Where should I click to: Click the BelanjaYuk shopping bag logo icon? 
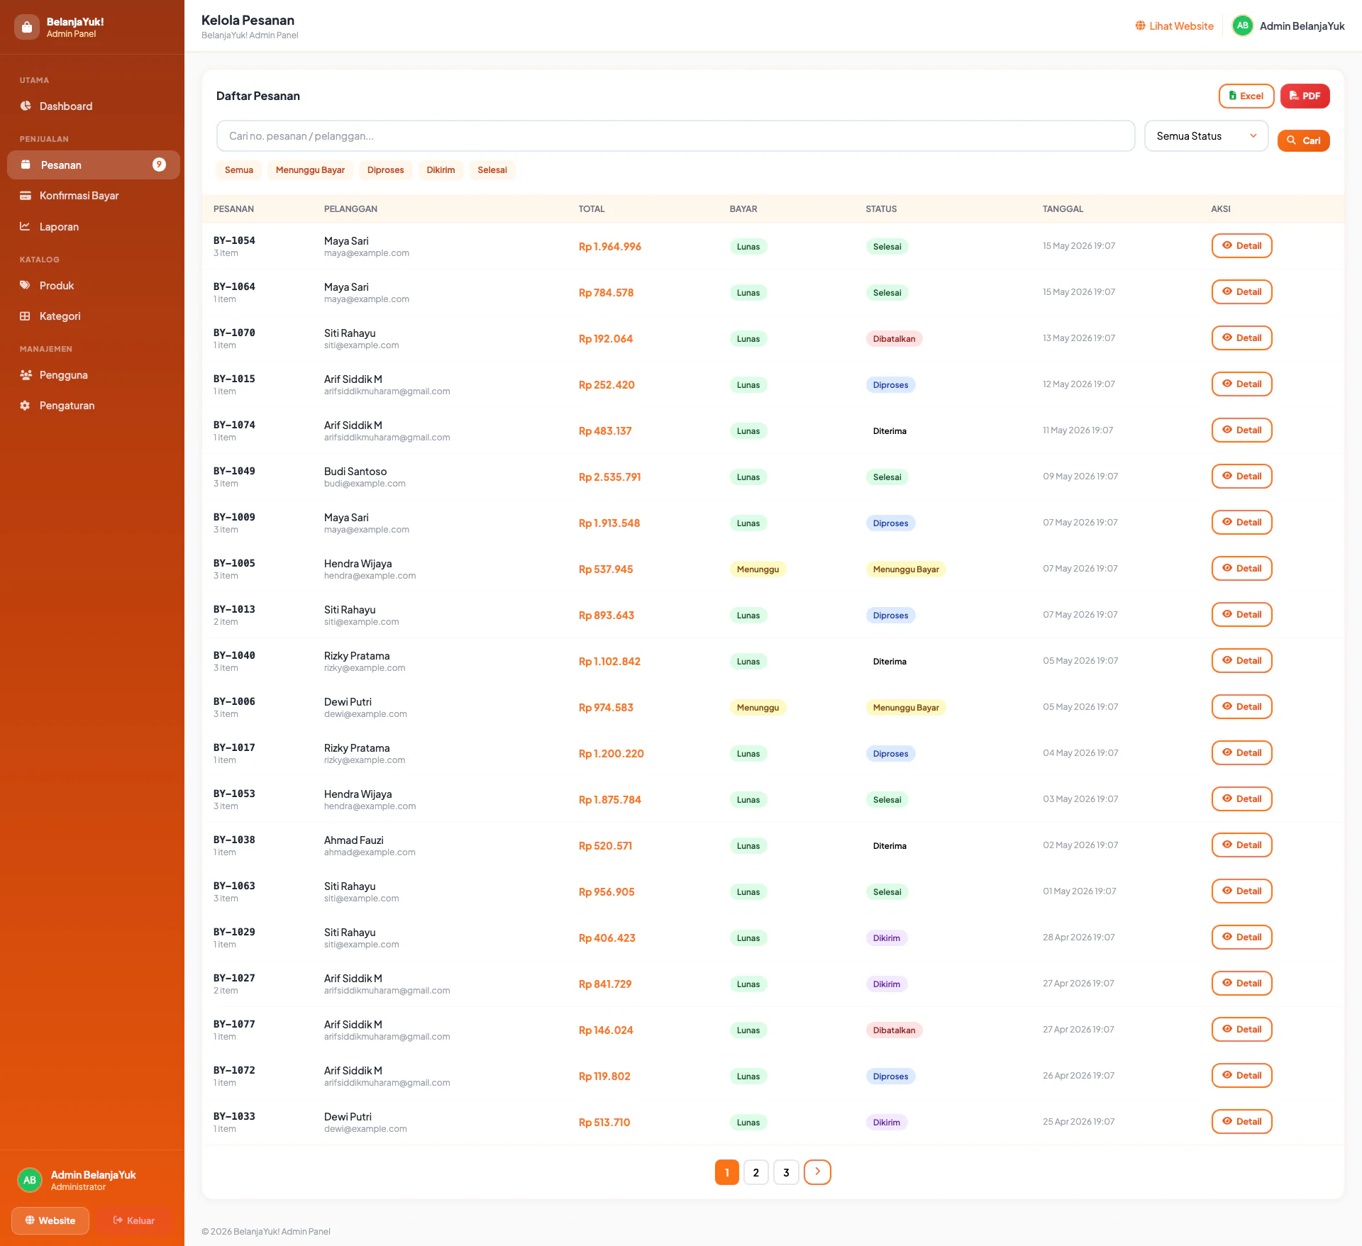point(26,27)
